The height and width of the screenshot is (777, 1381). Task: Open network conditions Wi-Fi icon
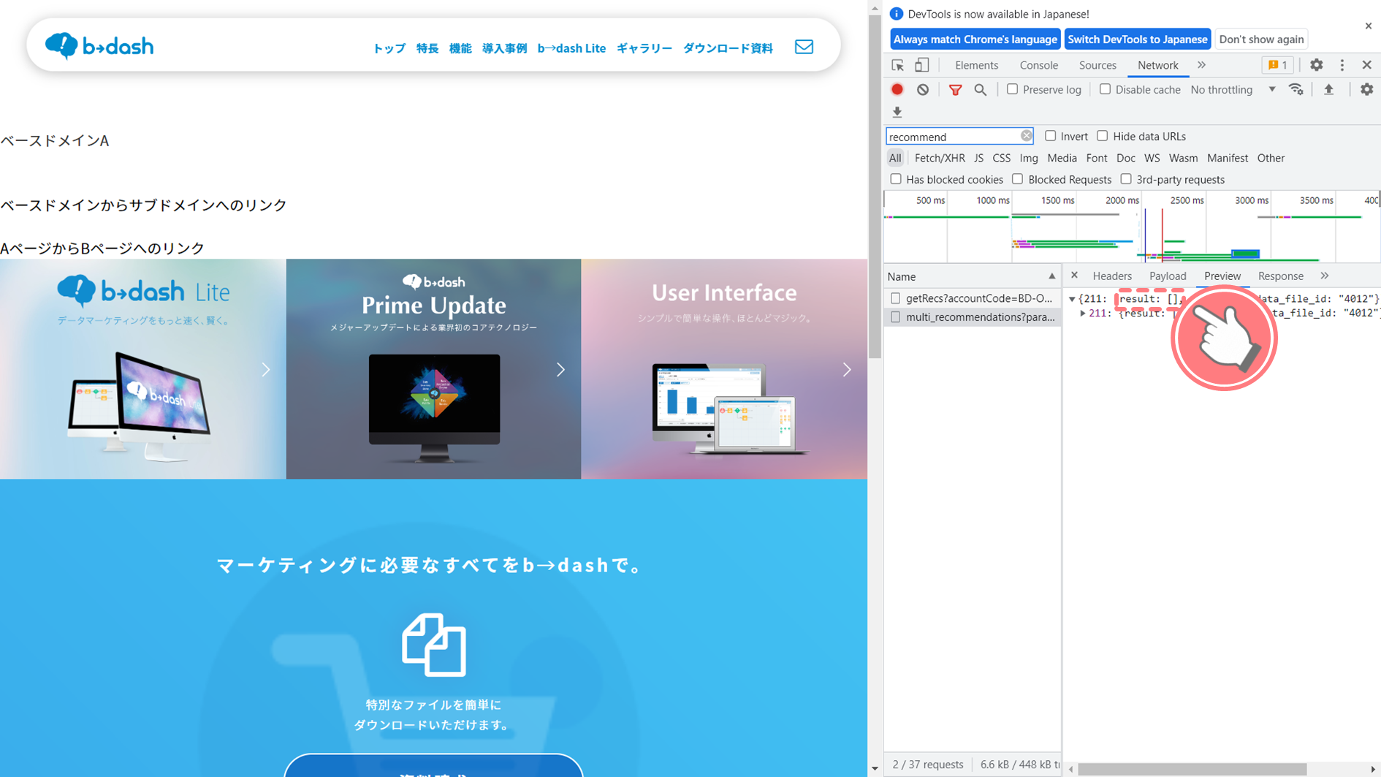(1296, 89)
